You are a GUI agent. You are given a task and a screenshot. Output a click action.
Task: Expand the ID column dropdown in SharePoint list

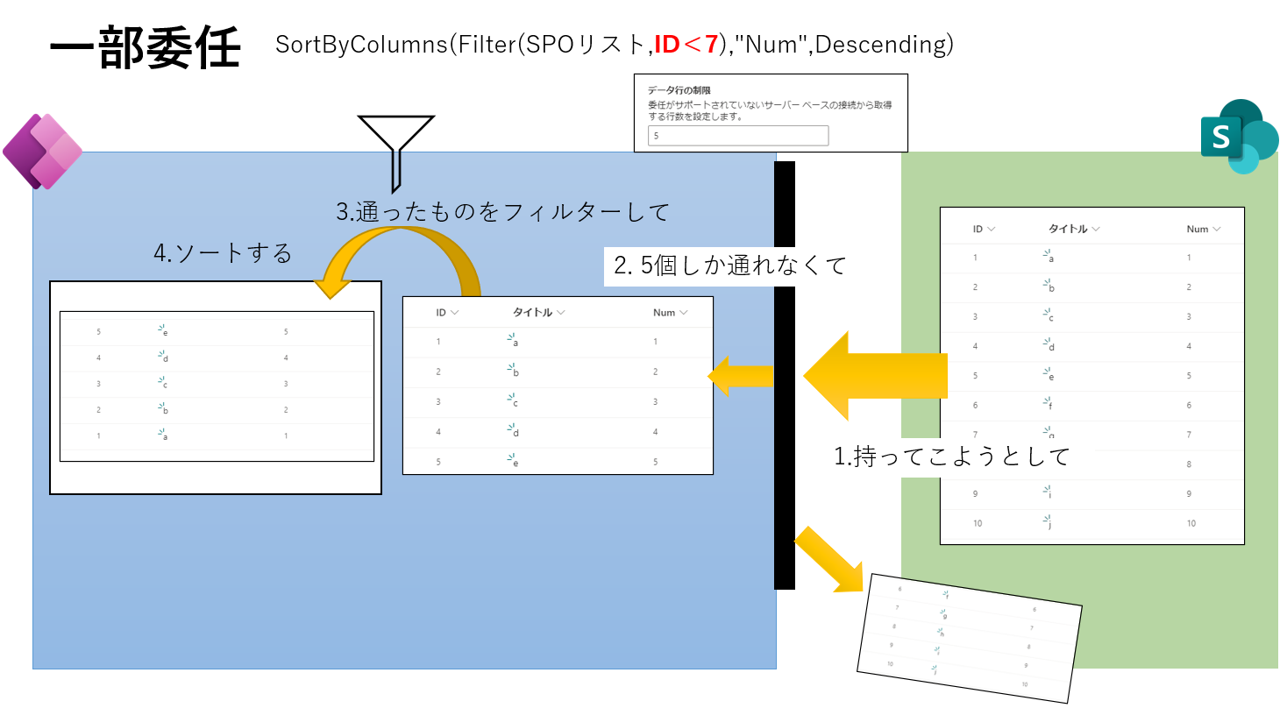tap(992, 230)
